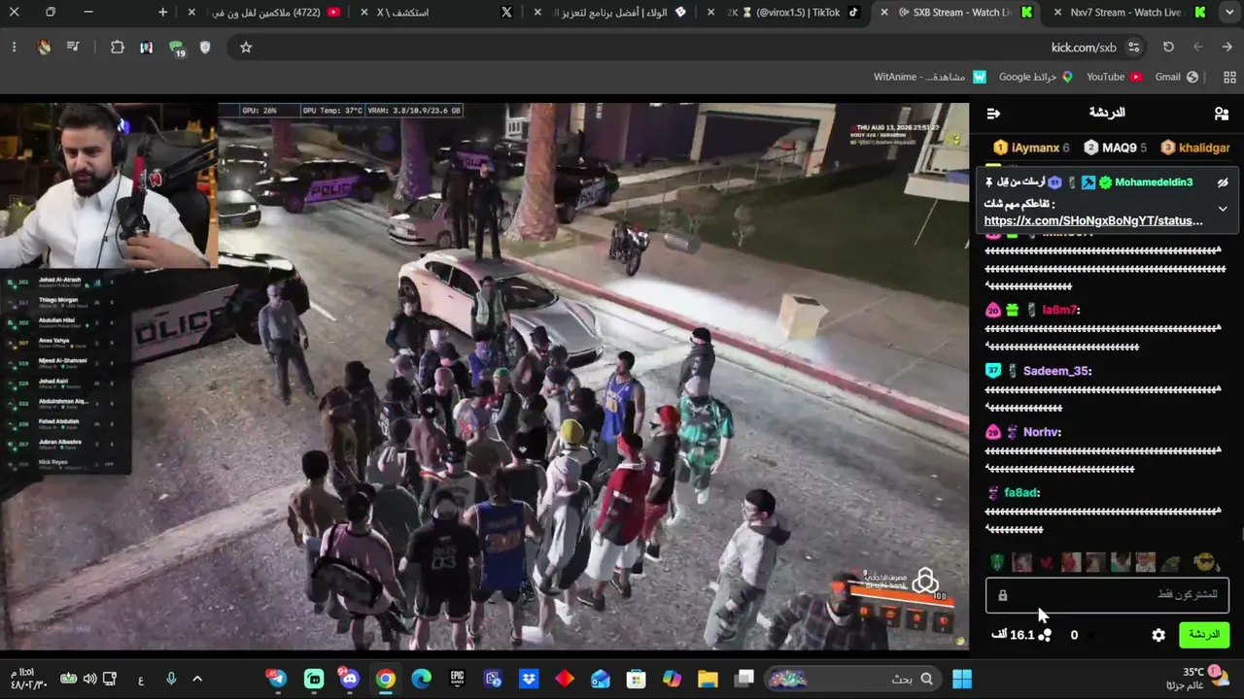Focus the subscribers-only chat input field
Screen dimensions: 1244x699
click(x=1108, y=595)
